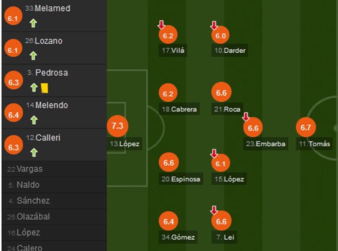Screen dimensions: 338x251
Task: Click the red arrow on Lei's rating
Action: point(214,210)
